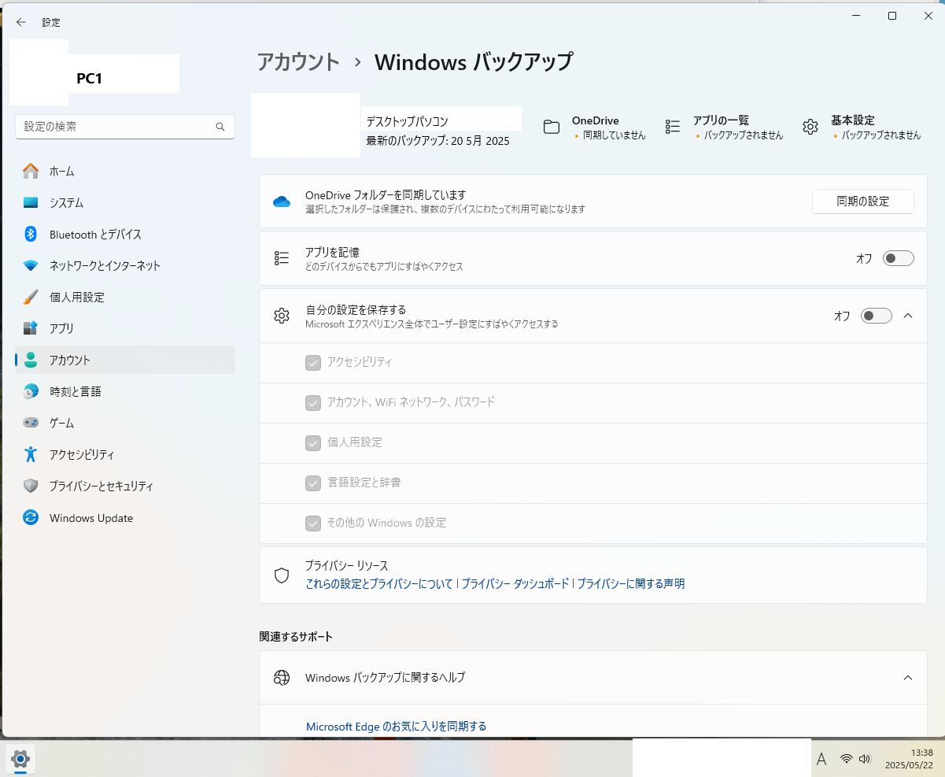Click the OneDrive folder icon in header
The image size is (945, 777).
(x=552, y=127)
